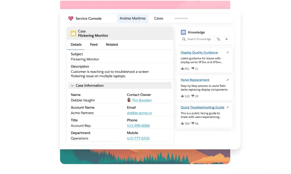Open the Related tab
This screenshot has height=174, width=291.
tap(112, 45)
